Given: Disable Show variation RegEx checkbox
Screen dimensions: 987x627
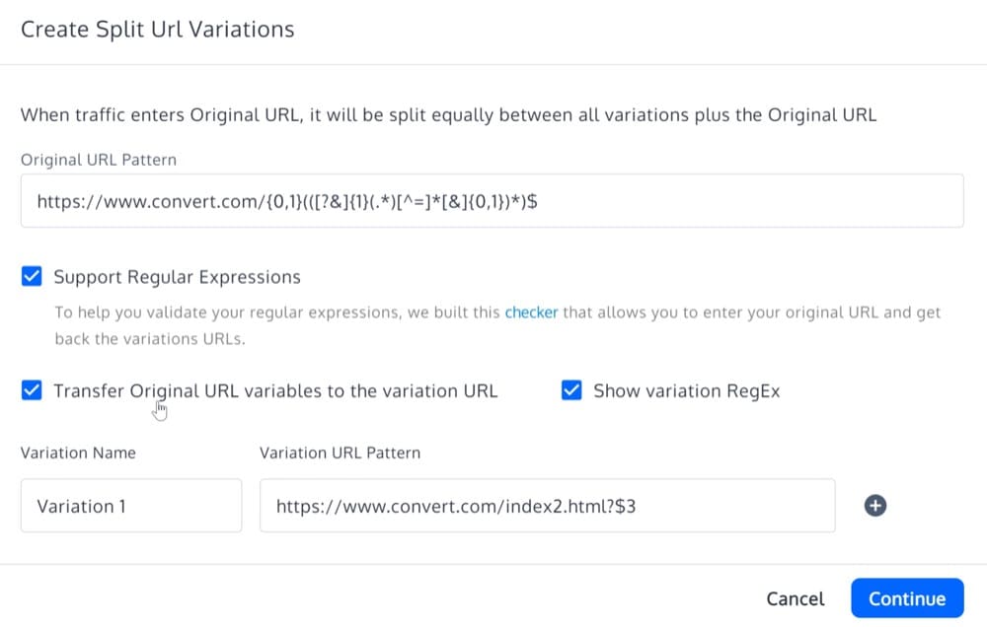Looking at the screenshot, I should (571, 390).
